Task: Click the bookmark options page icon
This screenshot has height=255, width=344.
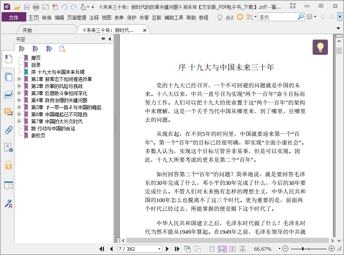Action: pyautogui.click(x=62, y=49)
